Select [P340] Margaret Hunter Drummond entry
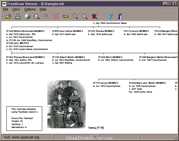The height and width of the screenshot is (141, 179). pos(159,57)
